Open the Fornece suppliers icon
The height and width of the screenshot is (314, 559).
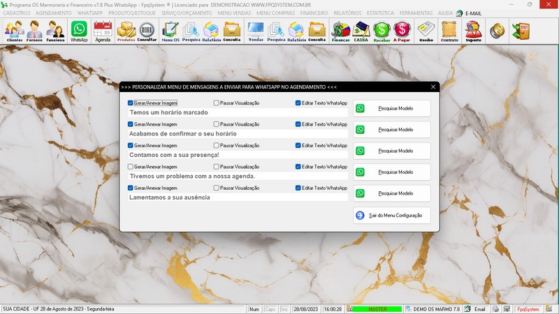[34, 31]
